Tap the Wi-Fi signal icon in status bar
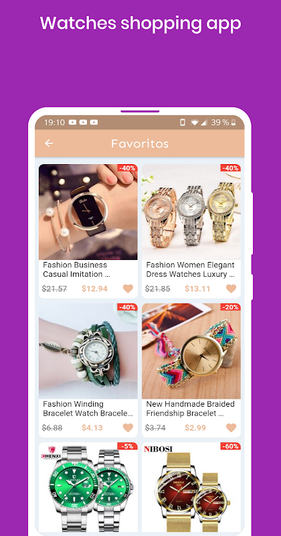Image resolution: width=281 pixels, height=536 pixels. (x=194, y=123)
